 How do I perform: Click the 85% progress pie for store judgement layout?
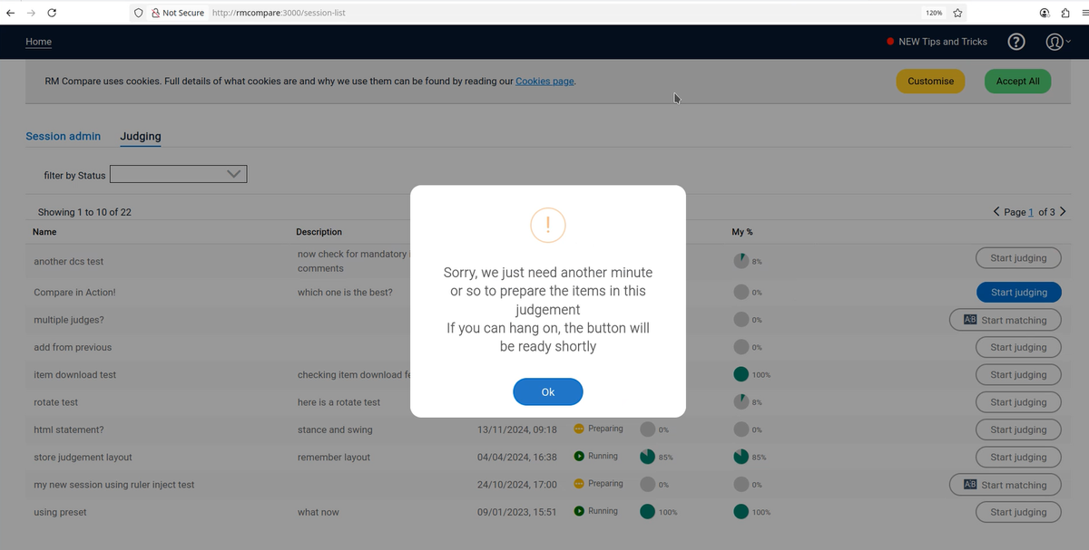(x=649, y=457)
